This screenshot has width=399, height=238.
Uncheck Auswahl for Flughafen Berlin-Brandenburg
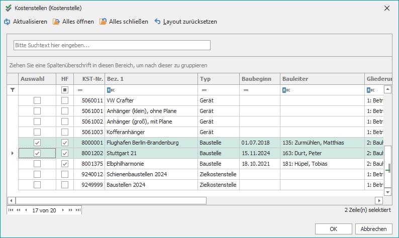(x=37, y=143)
